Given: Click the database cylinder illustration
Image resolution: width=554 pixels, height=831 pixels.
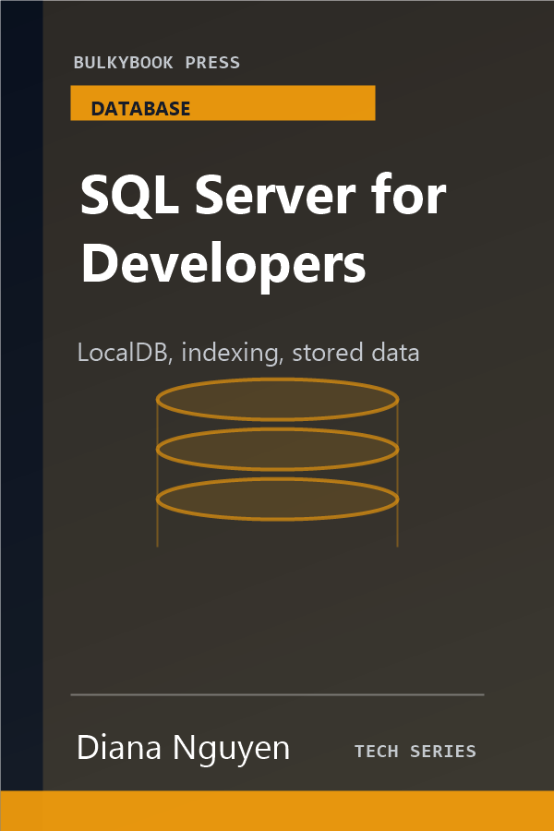Looking at the screenshot, I should tap(277, 462).
